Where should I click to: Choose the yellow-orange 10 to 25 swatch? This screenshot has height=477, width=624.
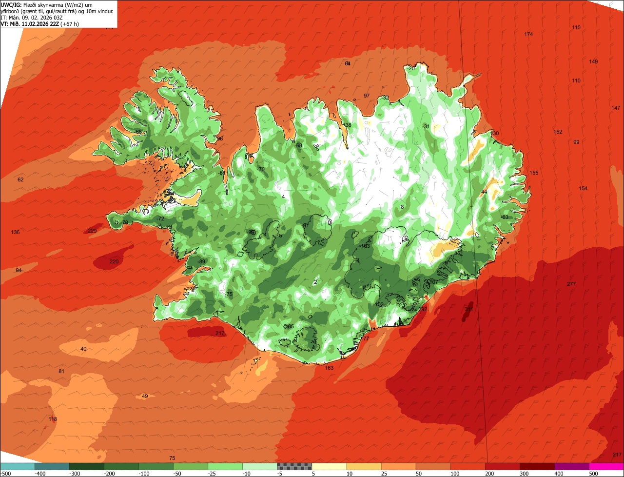pos(364,466)
